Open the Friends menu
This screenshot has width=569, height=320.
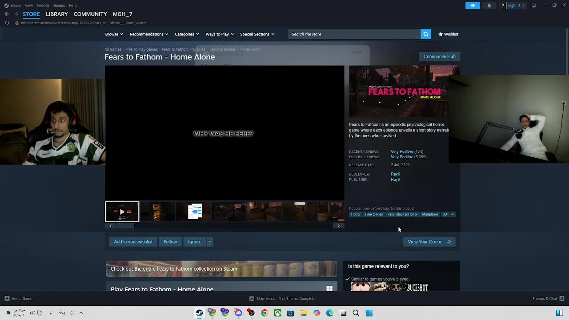(x=43, y=5)
